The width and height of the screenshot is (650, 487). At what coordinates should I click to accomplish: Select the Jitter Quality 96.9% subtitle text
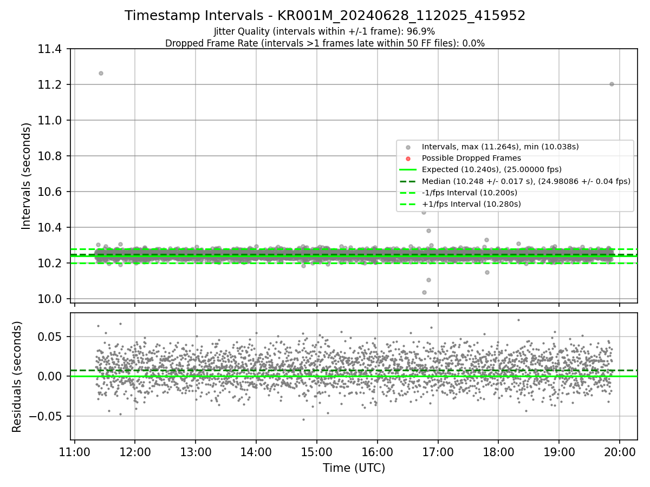click(324, 31)
